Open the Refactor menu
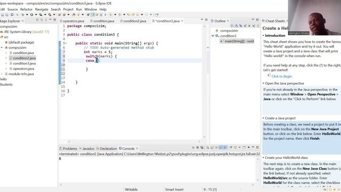 point(26,10)
